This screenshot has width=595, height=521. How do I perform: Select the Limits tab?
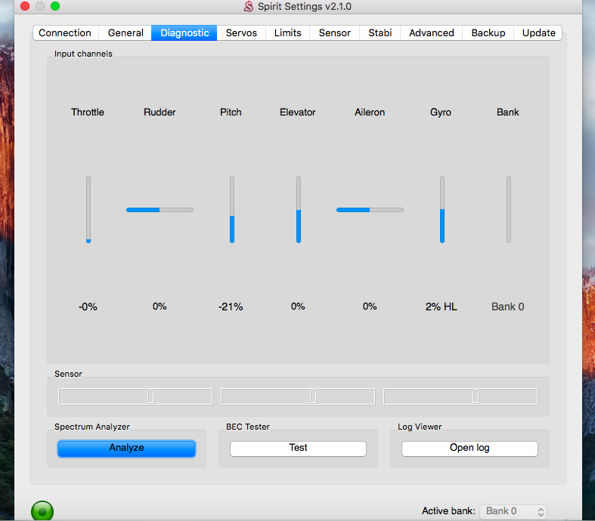[287, 32]
